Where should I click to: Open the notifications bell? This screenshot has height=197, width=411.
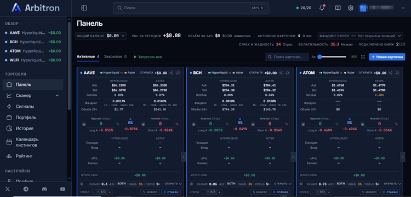pyautogui.click(x=322, y=8)
